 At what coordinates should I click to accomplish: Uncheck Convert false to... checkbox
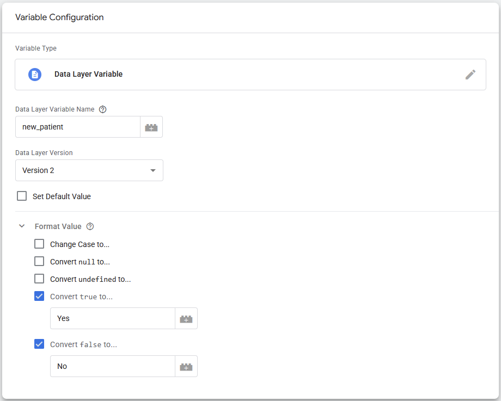point(39,344)
